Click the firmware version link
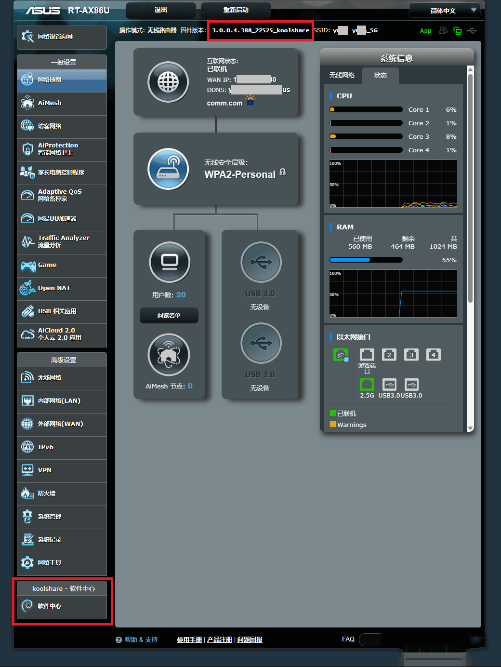Screen dimensions: 501x667 [x=261, y=30]
